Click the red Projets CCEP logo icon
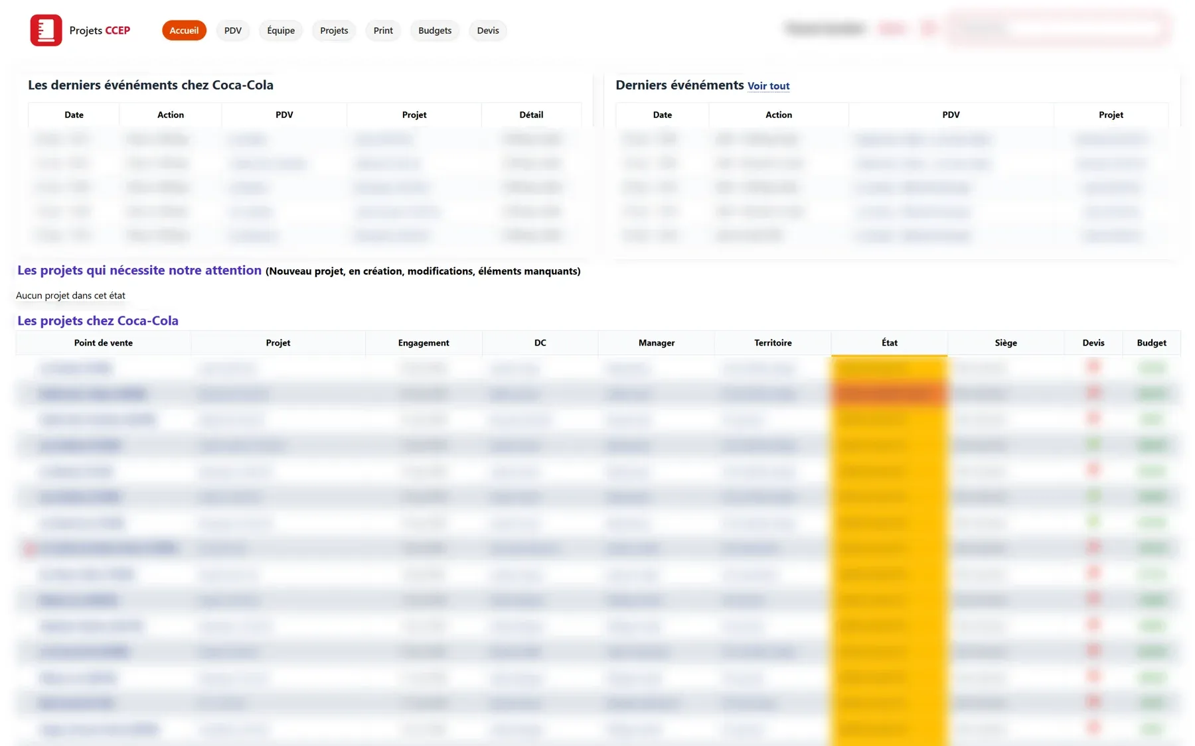Screen dimensions: 1195x746 [46, 31]
